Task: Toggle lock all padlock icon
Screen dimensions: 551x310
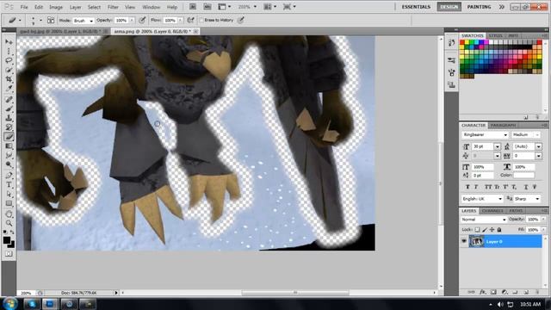Action: [499, 230]
